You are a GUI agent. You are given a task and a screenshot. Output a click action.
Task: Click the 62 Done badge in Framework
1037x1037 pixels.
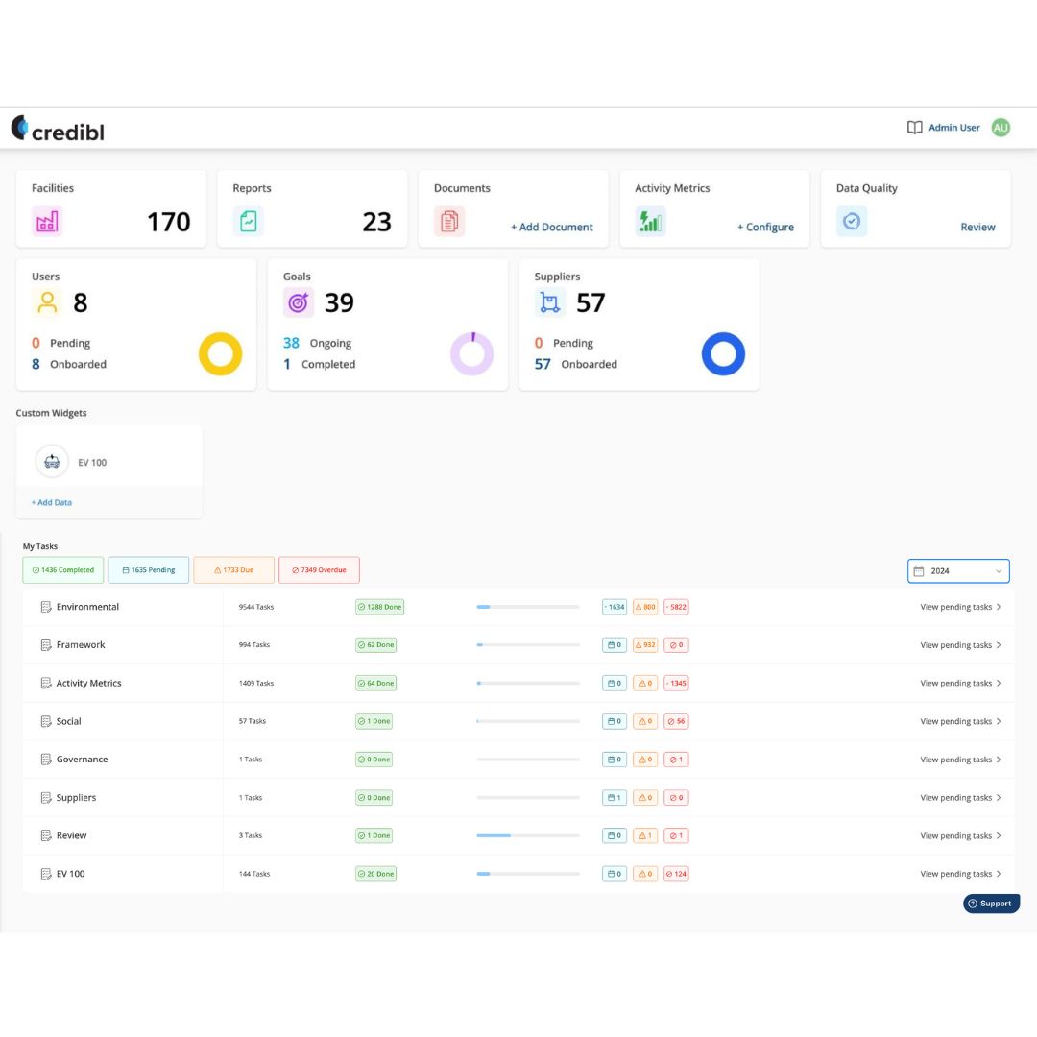[x=375, y=645]
